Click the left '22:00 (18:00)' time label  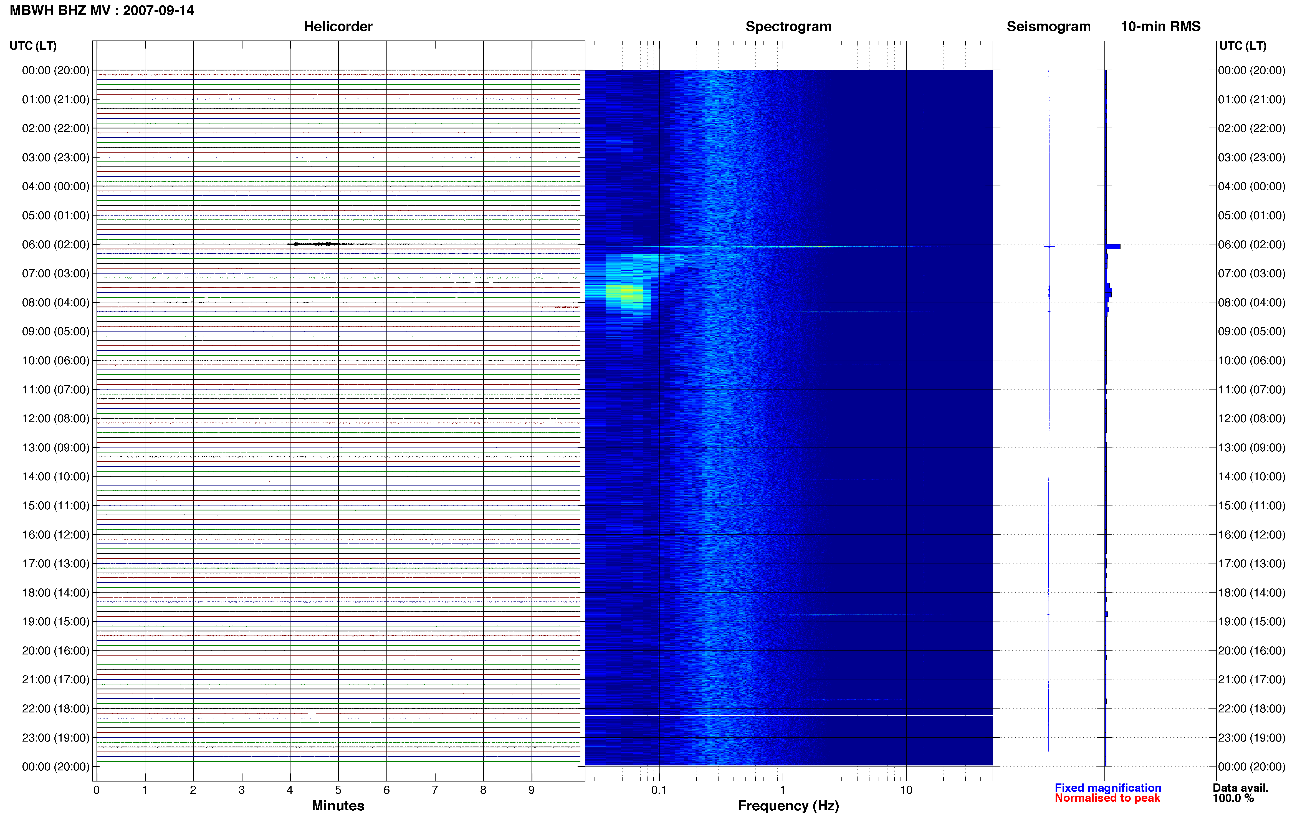pos(55,708)
